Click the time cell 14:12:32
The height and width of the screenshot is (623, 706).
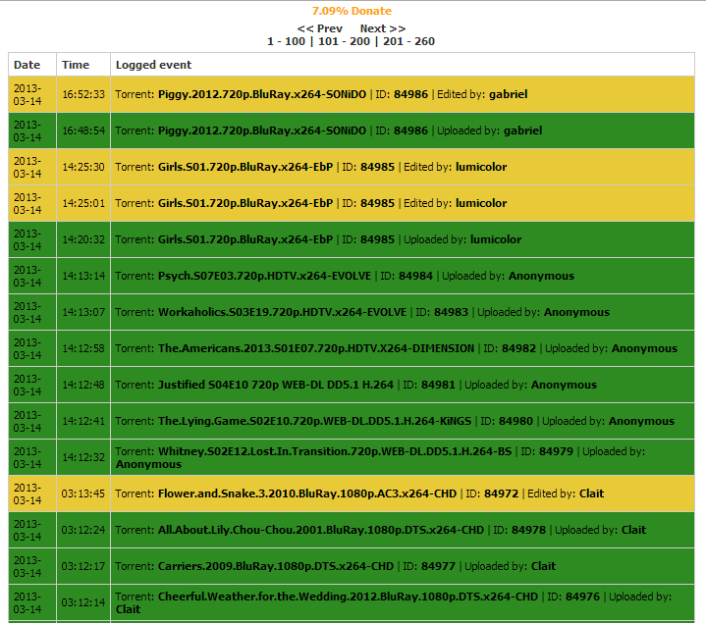pyautogui.click(x=83, y=457)
